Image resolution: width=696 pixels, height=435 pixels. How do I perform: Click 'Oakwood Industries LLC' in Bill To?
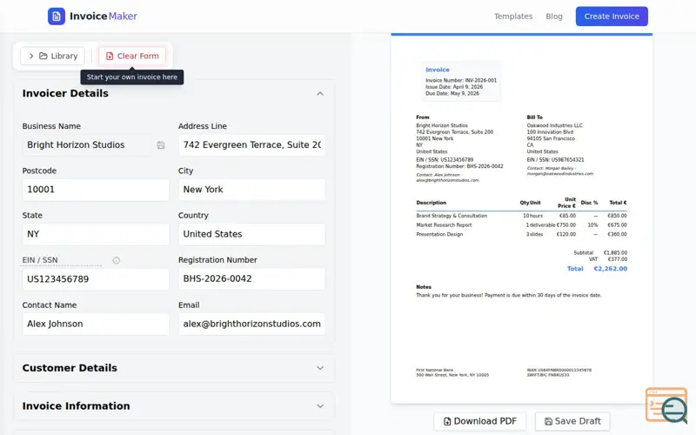tap(554, 125)
